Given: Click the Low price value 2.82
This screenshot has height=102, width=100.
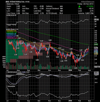Looking at the screenshot, I should click(18, 11).
